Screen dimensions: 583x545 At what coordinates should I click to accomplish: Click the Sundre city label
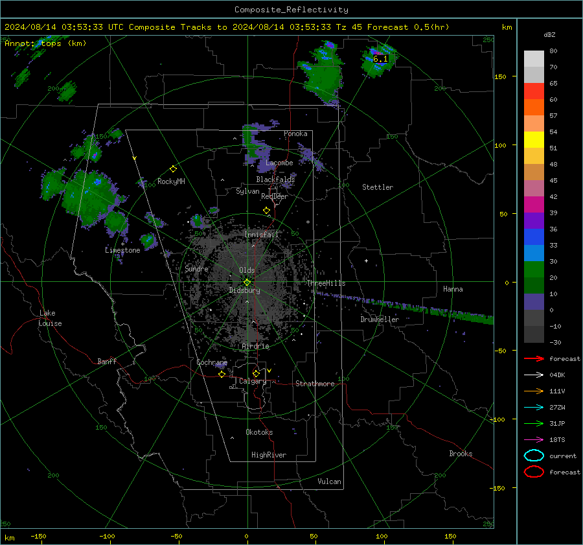(x=196, y=268)
